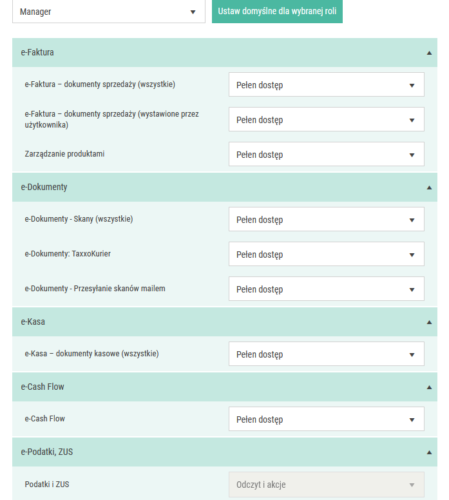Open Przesyłanie skanów mailem access dropdown
449x500 pixels.
pyautogui.click(x=327, y=289)
